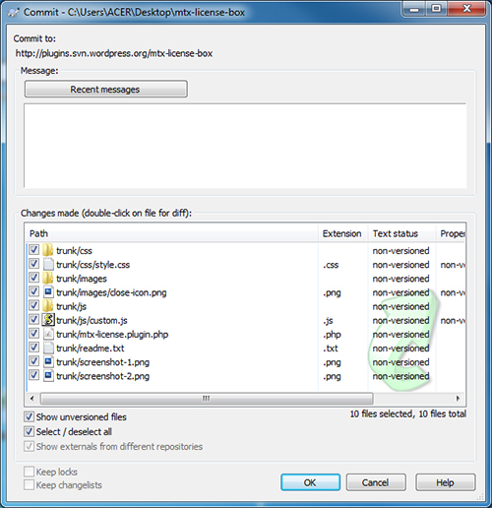Close the Commit window
The width and height of the screenshot is (492, 508).
[466, 9]
